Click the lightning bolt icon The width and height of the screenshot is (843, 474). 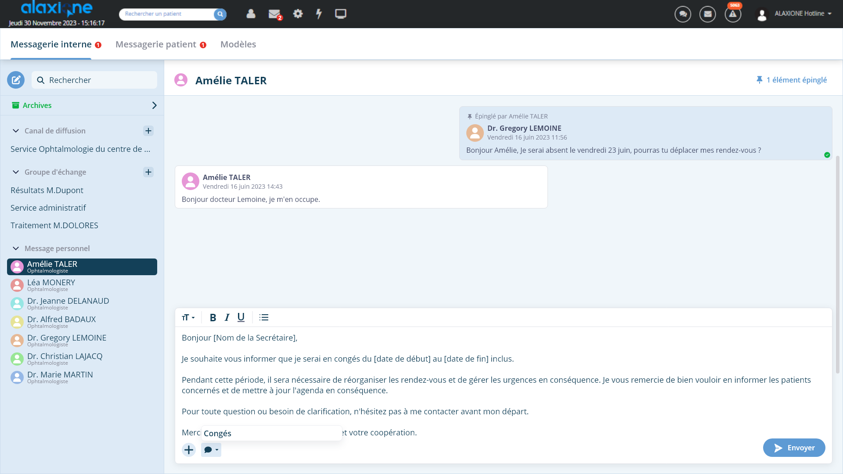pos(319,14)
